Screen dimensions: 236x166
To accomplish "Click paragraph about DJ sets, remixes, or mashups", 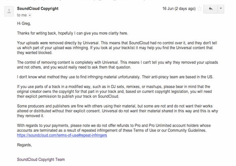I will pyautogui.click(x=115, y=91).
